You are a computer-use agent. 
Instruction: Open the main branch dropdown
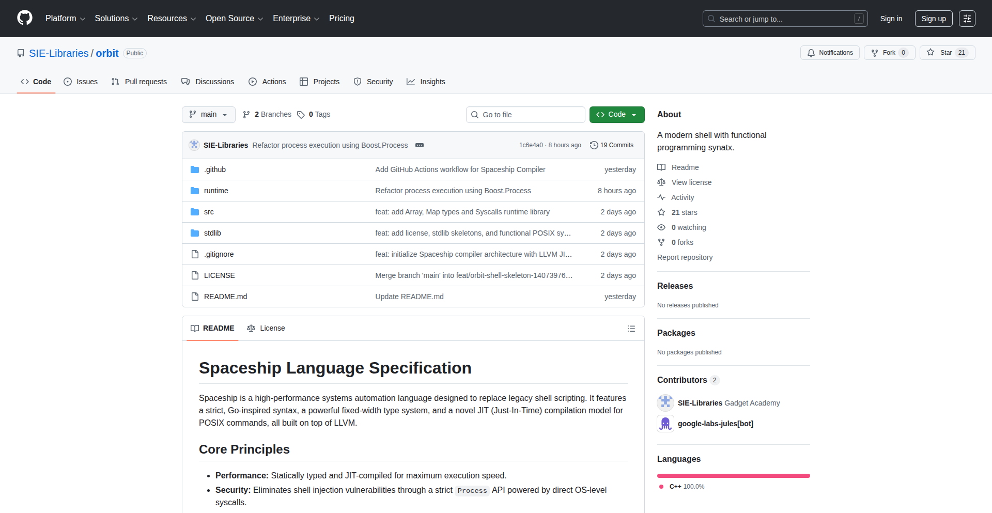click(x=208, y=115)
